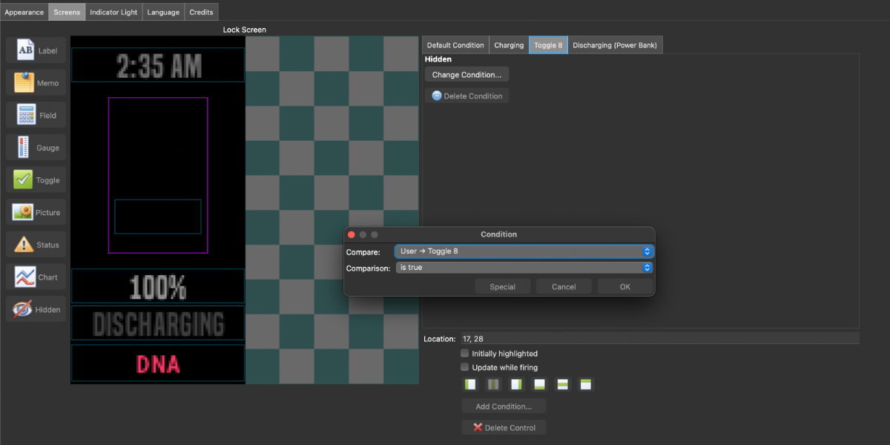This screenshot has height=445, width=890.
Task: Click the align right edge icon
Action: click(516, 384)
